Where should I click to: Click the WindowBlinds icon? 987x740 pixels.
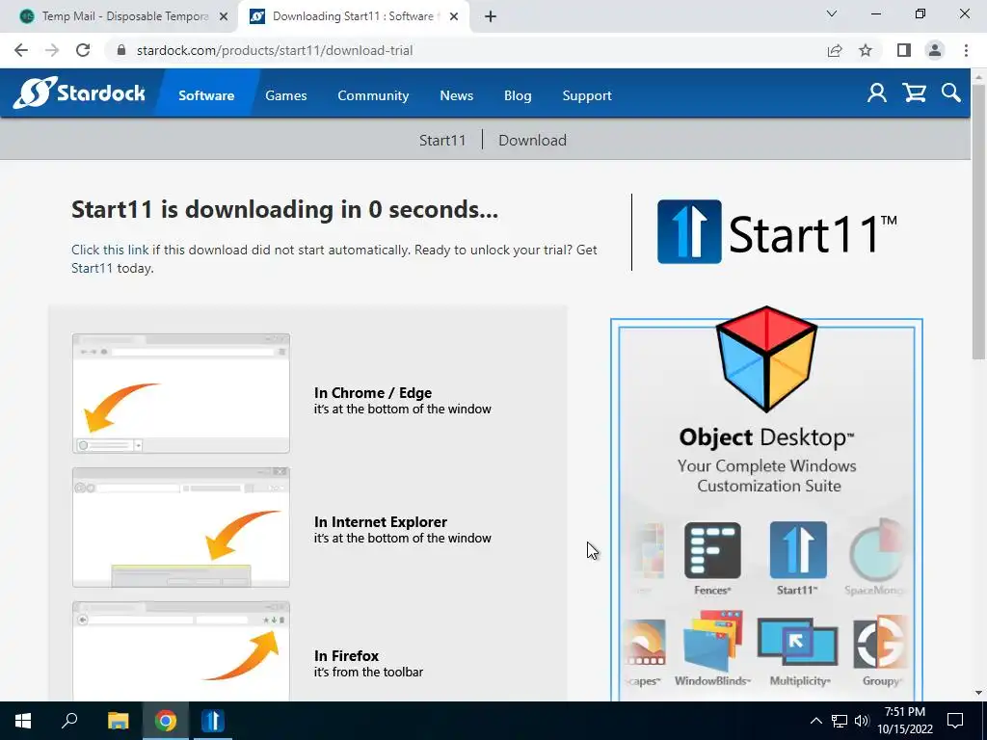(x=713, y=641)
